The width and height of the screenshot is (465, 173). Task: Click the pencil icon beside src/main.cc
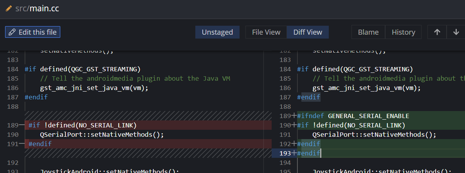point(9,8)
